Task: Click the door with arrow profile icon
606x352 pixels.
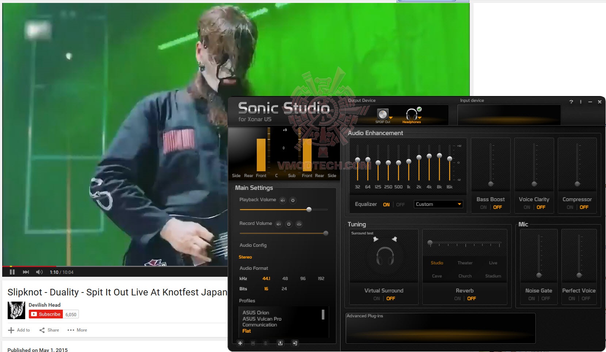Action: pyautogui.click(x=295, y=343)
